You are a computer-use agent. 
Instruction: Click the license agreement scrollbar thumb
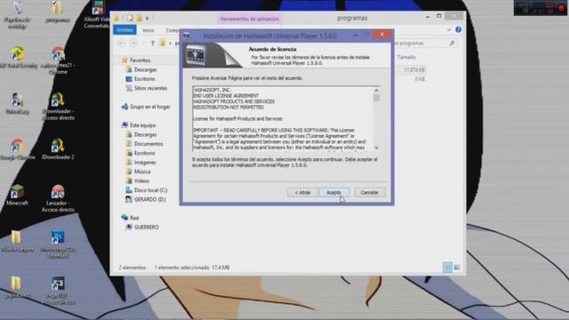(376, 99)
